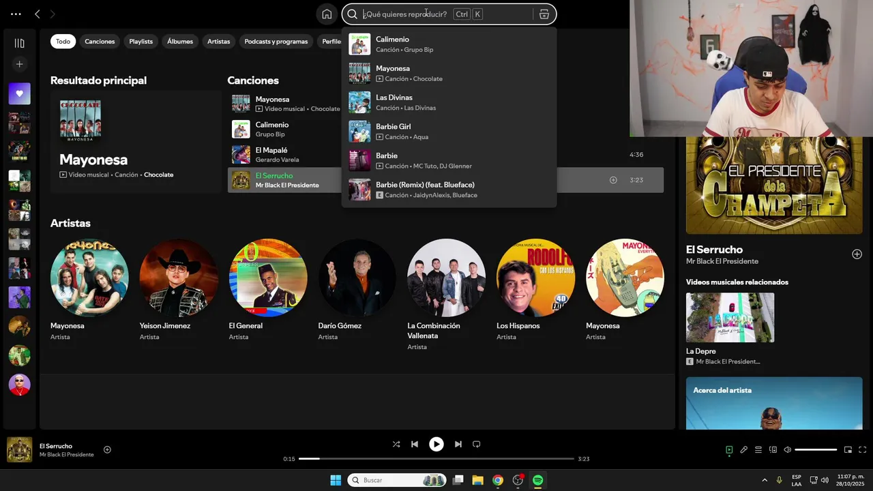The width and height of the screenshot is (873, 491).
Task: Open El General artist
Action: pos(268,291)
